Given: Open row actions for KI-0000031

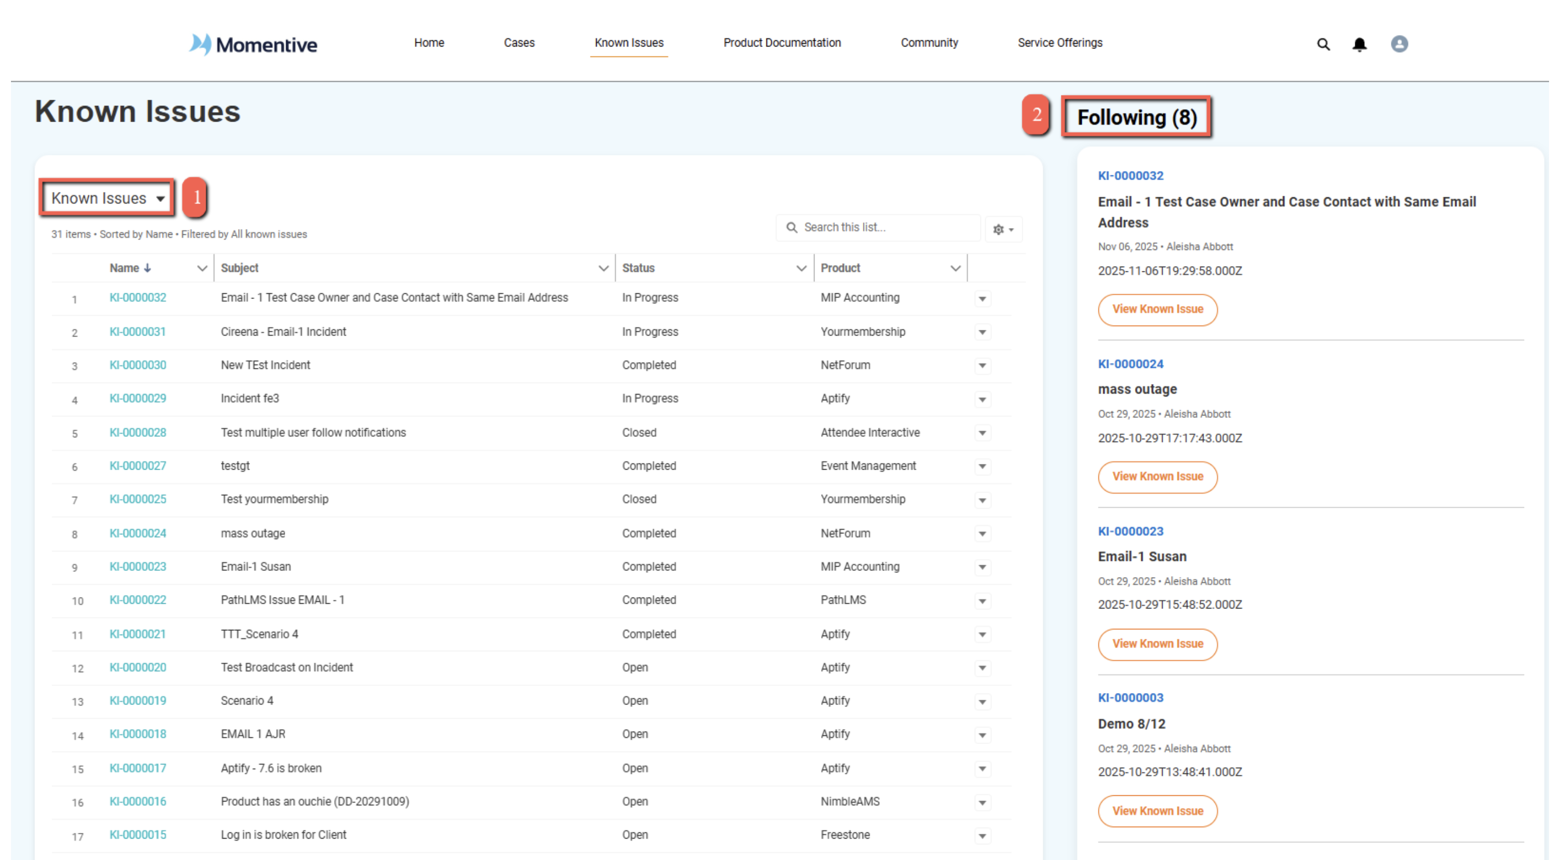Looking at the screenshot, I should 982,332.
